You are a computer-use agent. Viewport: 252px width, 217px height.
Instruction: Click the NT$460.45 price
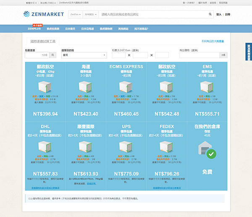(x=126, y=114)
